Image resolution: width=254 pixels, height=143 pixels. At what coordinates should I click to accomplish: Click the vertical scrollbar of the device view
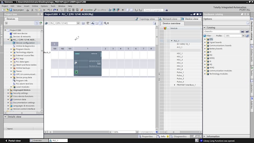[157, 78]
